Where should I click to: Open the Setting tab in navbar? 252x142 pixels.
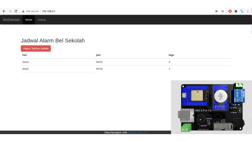point(42,20)
